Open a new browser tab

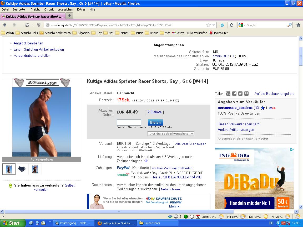69,16
